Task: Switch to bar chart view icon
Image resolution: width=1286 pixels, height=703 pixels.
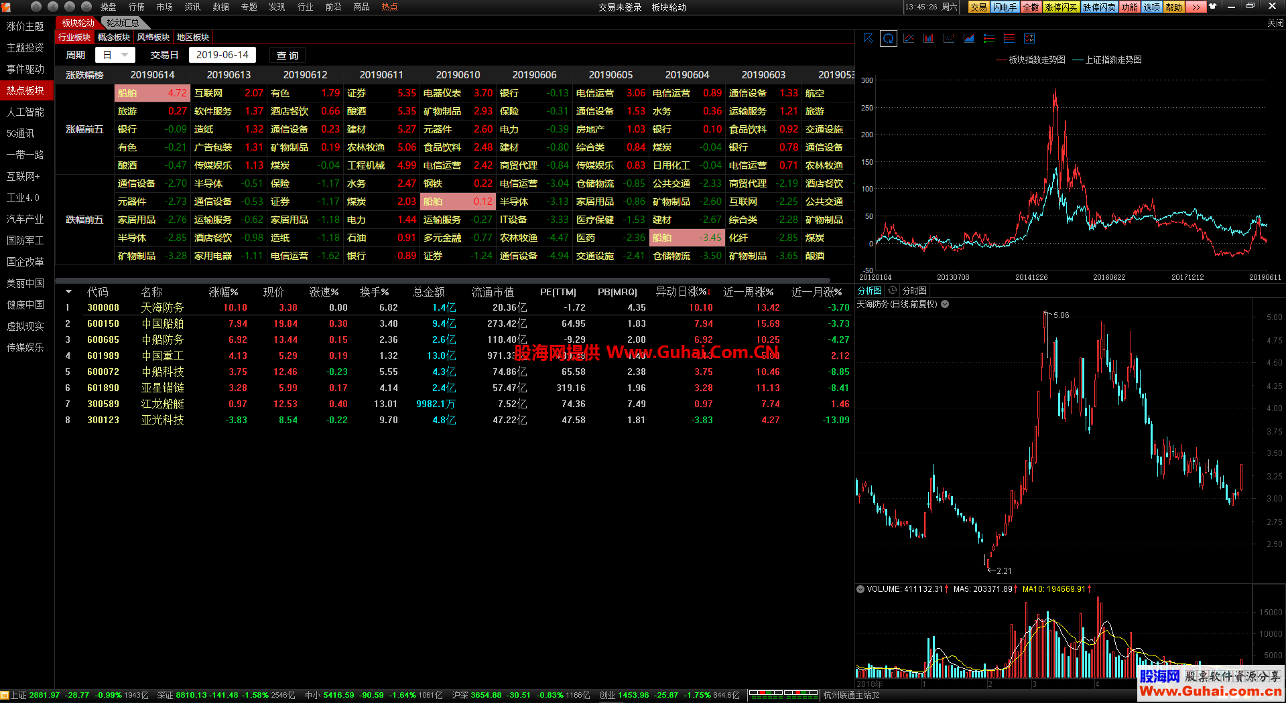Action: coord(929,38)
